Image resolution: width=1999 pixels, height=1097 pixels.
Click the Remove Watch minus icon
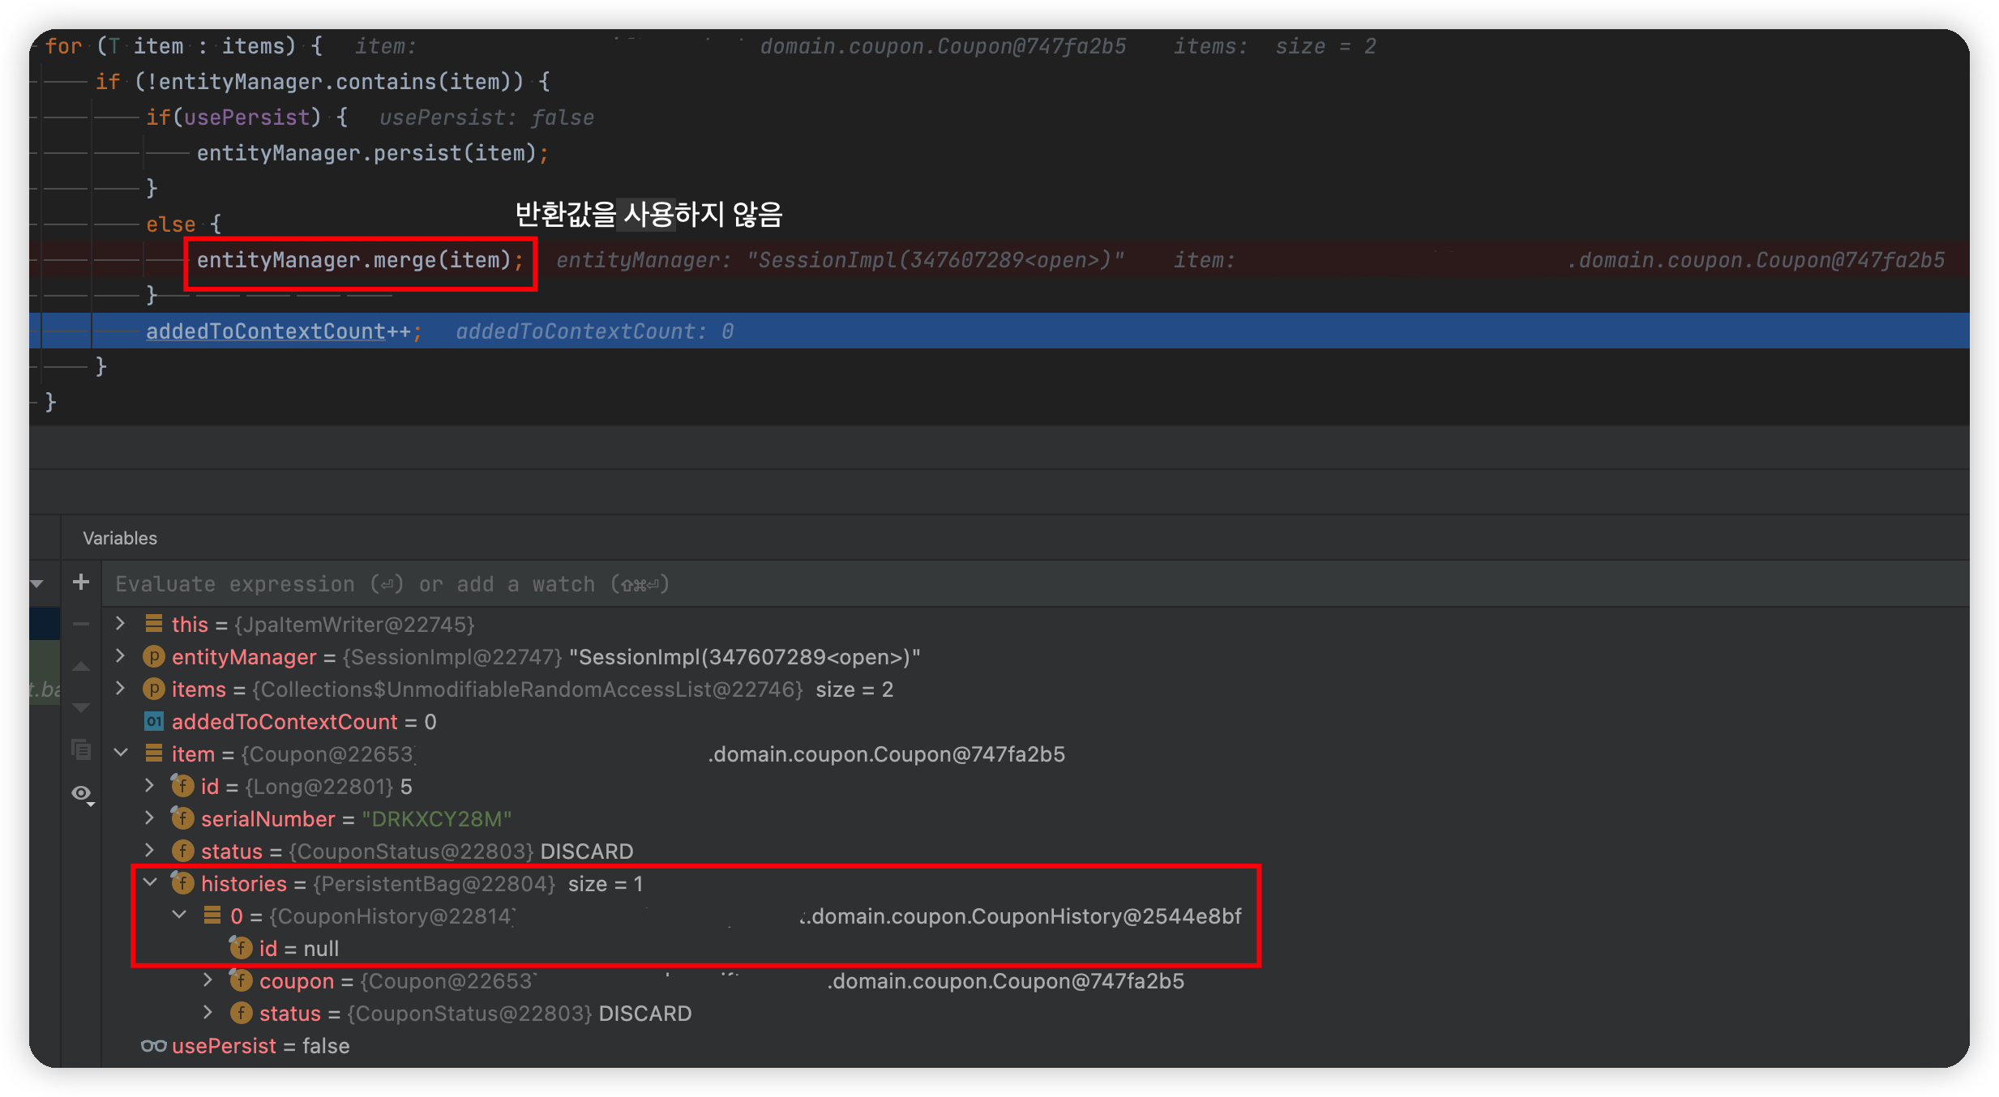click(81, 624)
